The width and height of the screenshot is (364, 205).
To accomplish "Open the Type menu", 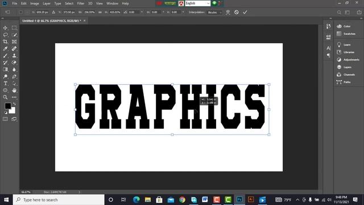I will coord(57,3).
